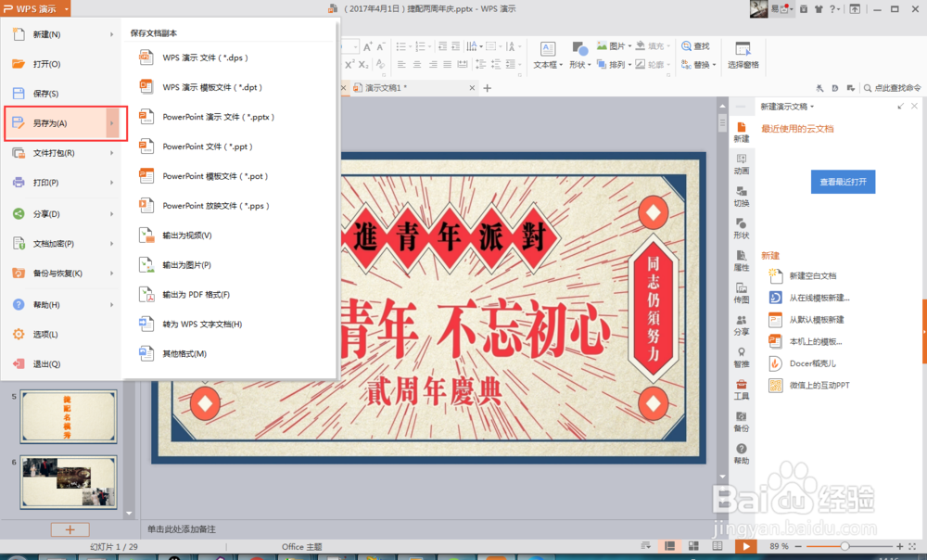
Task: Expand the 打印(P) submenu arrow
Action: 112,183
